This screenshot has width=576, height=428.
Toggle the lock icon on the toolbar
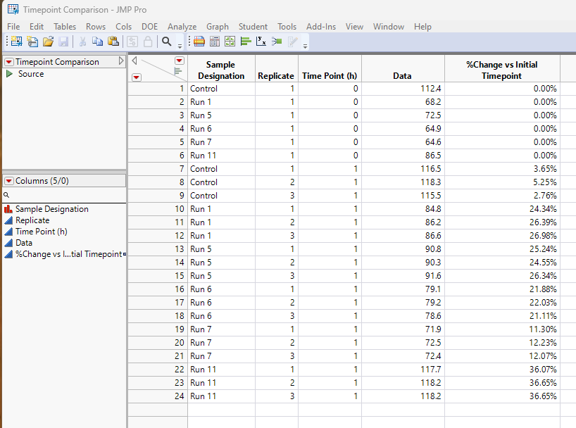click(148, 41)
